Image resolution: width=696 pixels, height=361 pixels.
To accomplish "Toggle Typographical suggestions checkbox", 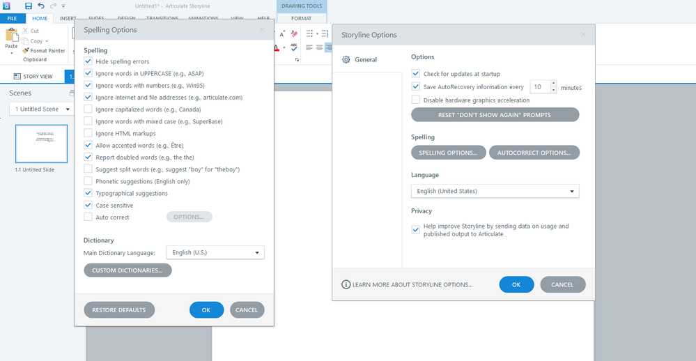I will 88,193.
